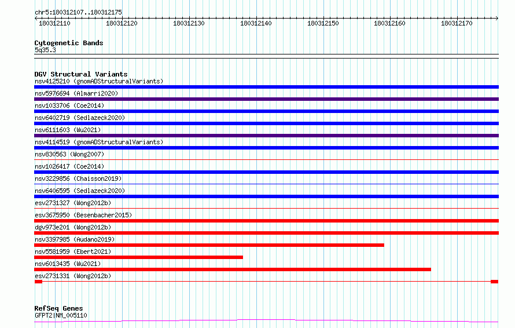Select nsv6406595 (Sedlazeck2020) label
This screenshot has height=328, width=515.
(80, 191)
